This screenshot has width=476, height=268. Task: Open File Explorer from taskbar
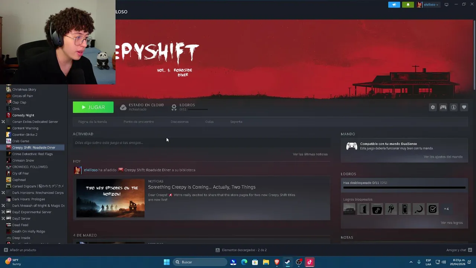point(266,262)
